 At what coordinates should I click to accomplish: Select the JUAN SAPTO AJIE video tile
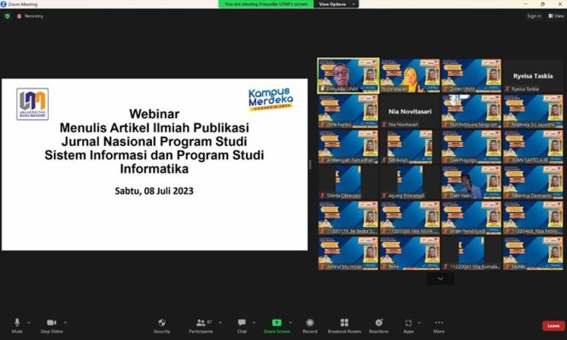click(533, 147)
